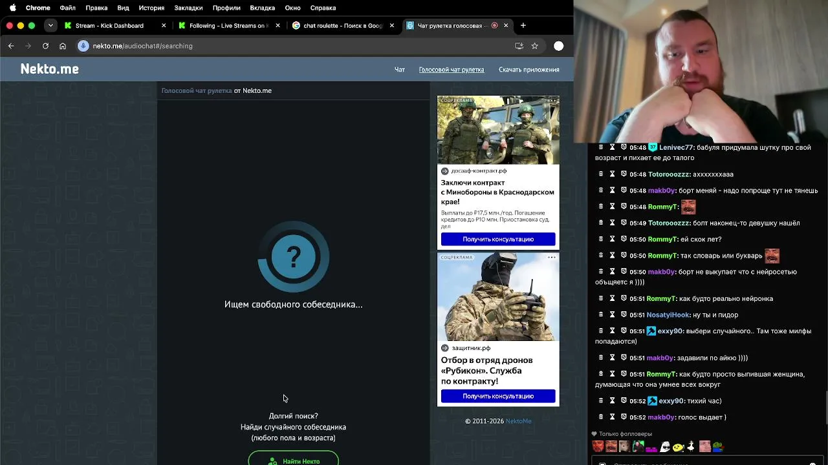Open a new Chrome tab
This screenshot has width=828, height=465.
pyautogui.click(x=523, y=26)
